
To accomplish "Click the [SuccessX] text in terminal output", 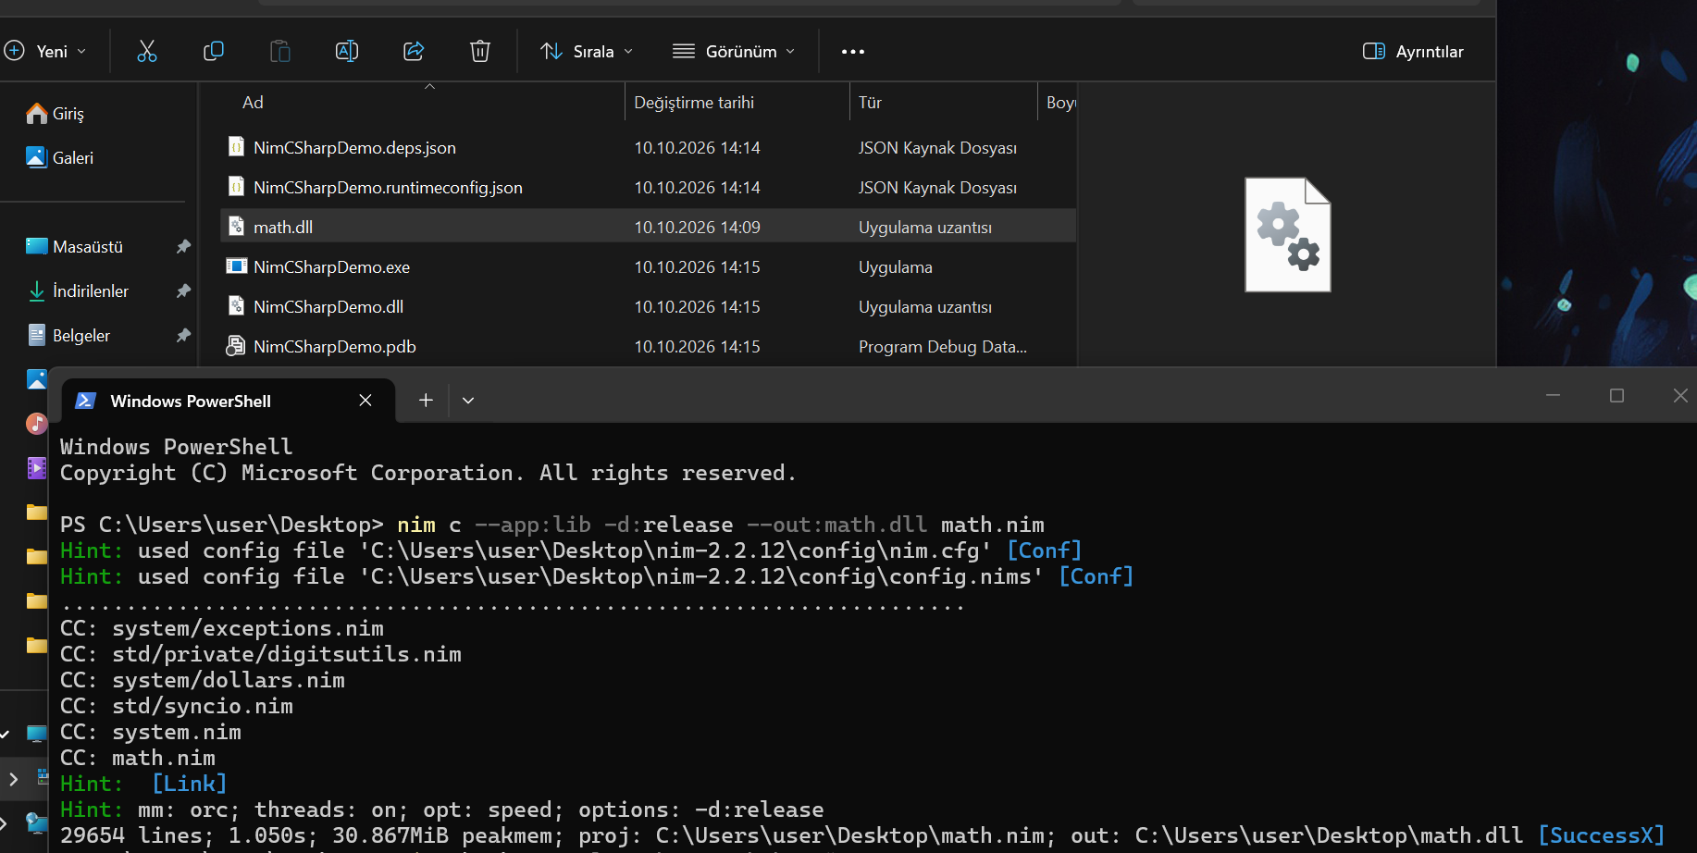I will tap(1602, 835).
